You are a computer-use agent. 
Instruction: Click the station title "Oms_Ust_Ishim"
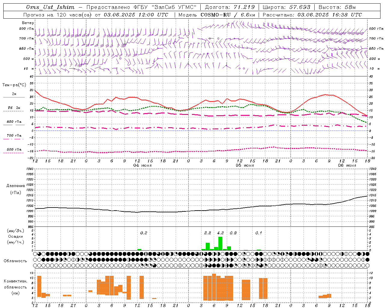pos(50,7)
